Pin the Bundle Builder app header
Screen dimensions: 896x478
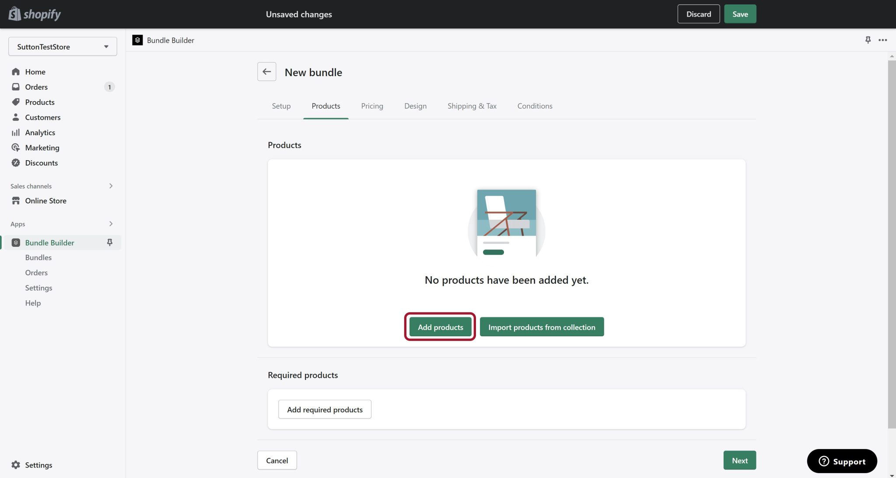(868, 40)
